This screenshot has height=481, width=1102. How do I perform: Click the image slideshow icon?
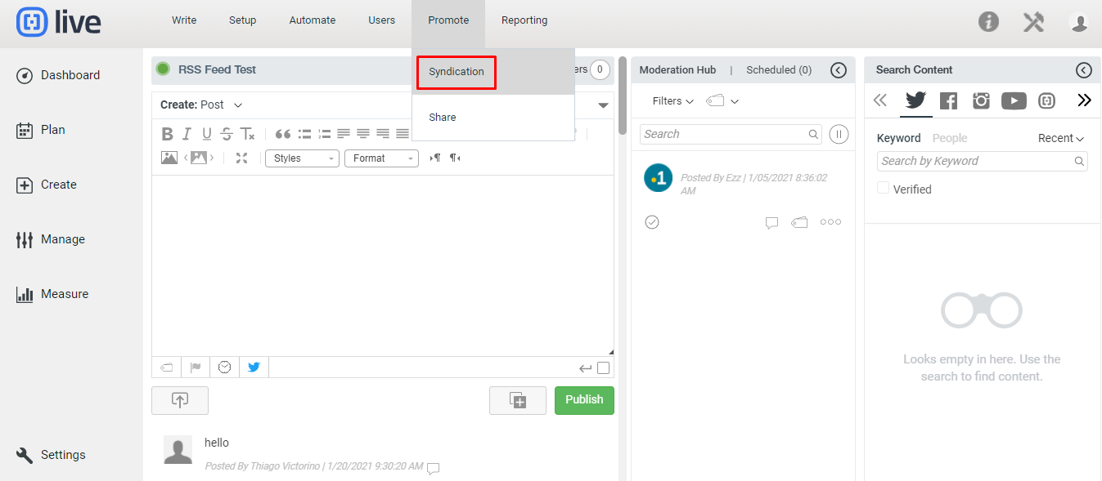tap(199, 158)
